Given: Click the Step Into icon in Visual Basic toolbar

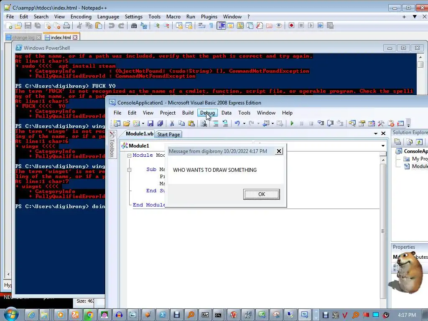Looking at the screenshot, I should [x=321, y=123].
